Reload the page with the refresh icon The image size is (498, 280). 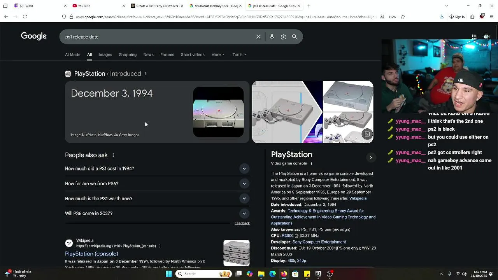(x=25, y=17)
